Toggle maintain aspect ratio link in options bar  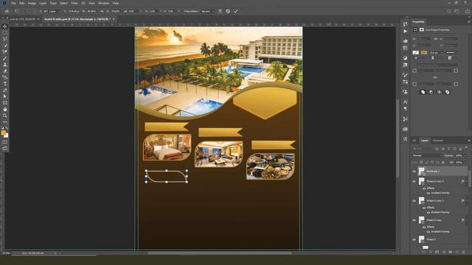point(102,11)
